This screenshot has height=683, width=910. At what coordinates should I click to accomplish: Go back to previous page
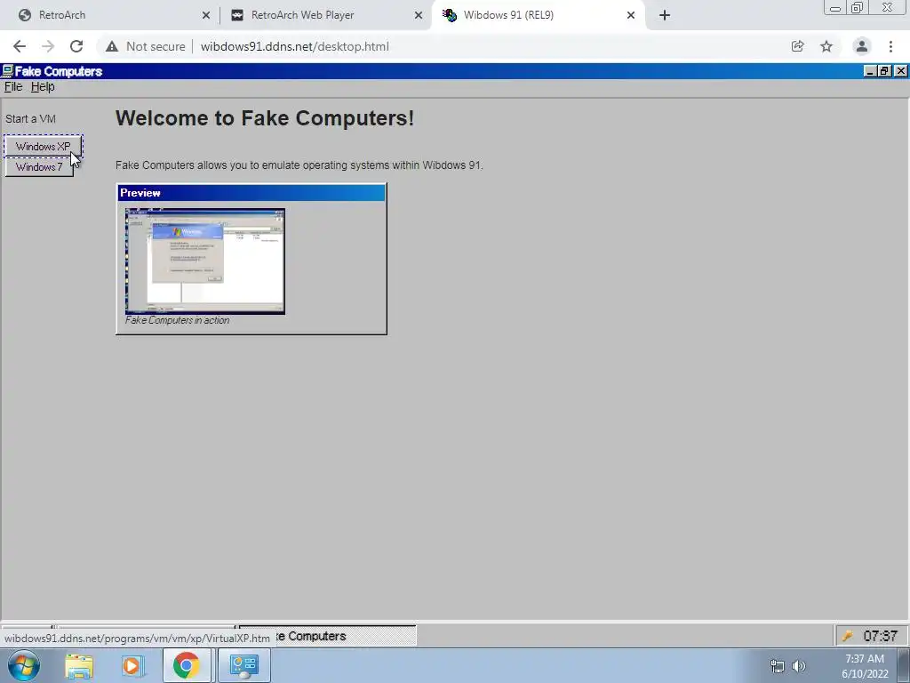(20, 46)
